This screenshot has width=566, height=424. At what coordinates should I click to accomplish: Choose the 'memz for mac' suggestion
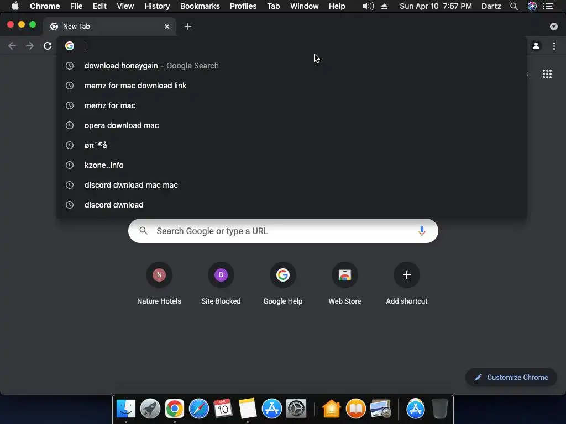coord(292,105)
